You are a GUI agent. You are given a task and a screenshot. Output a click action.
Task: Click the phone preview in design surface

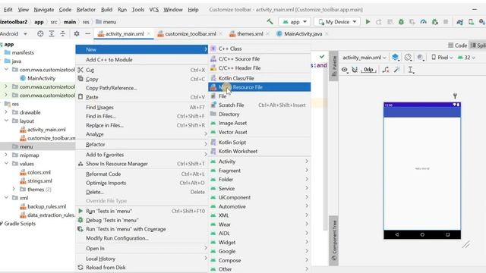(x=422, y=171)
